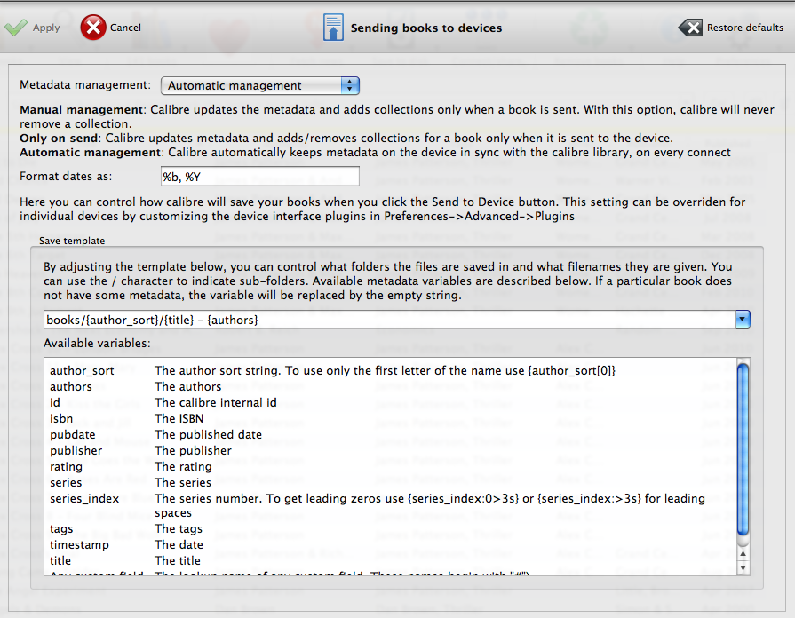Click the 'Sending books to devices' title
The width and height of the screenshot is (795, 618).
(x=426, y=28)
